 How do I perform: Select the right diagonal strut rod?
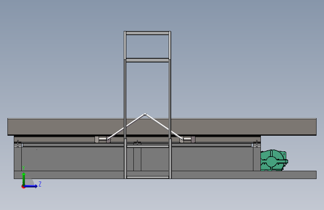point(164,127)
